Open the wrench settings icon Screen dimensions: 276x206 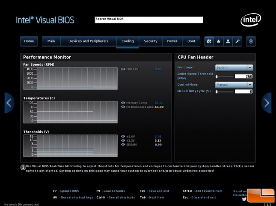click(x=237, y=41)
